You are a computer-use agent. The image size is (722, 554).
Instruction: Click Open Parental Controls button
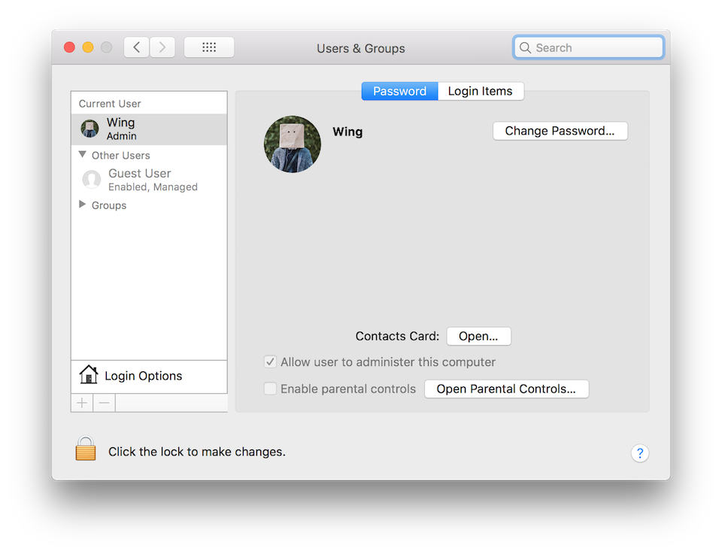pos(506,389)
